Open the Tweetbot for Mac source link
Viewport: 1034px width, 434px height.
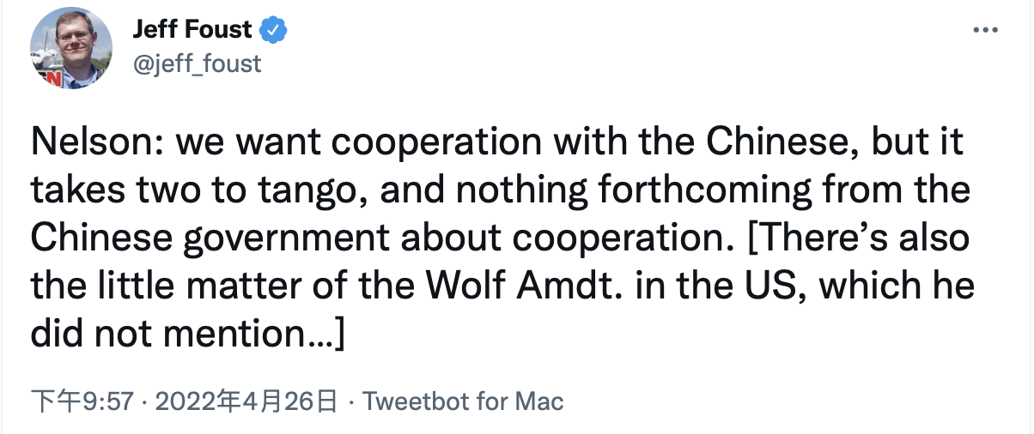click(464, 401)
